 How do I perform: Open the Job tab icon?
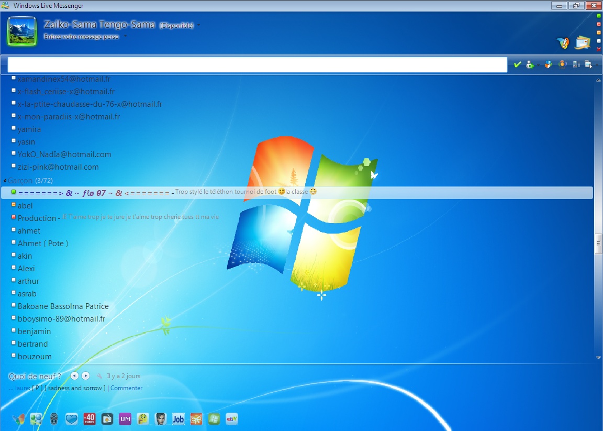click(178, 418)
